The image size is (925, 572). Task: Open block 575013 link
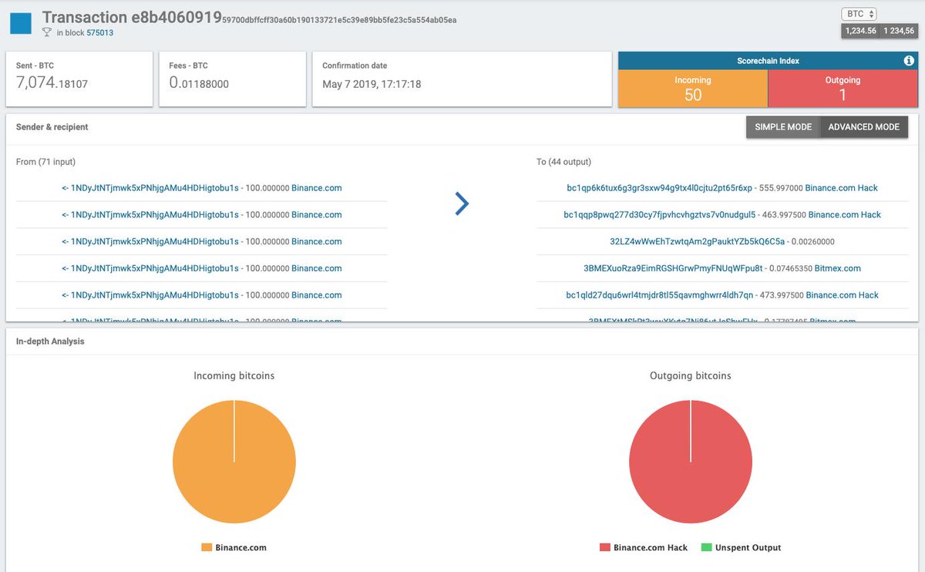click(99, 33)
